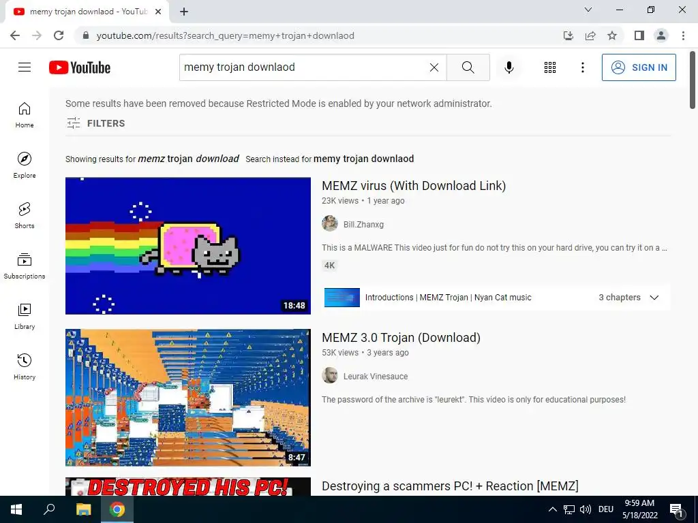The width and height of the screenshot is (698, 523).
Task: Close the YouTube tab
Action: (158, 12)
